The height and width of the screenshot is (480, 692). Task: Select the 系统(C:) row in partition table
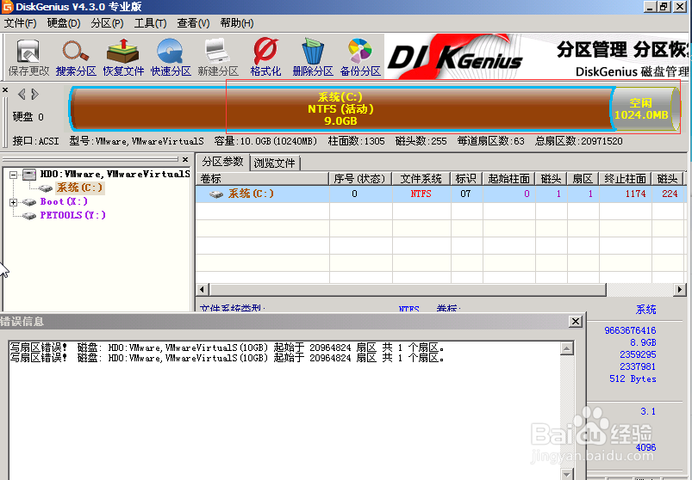coord(441,194)
